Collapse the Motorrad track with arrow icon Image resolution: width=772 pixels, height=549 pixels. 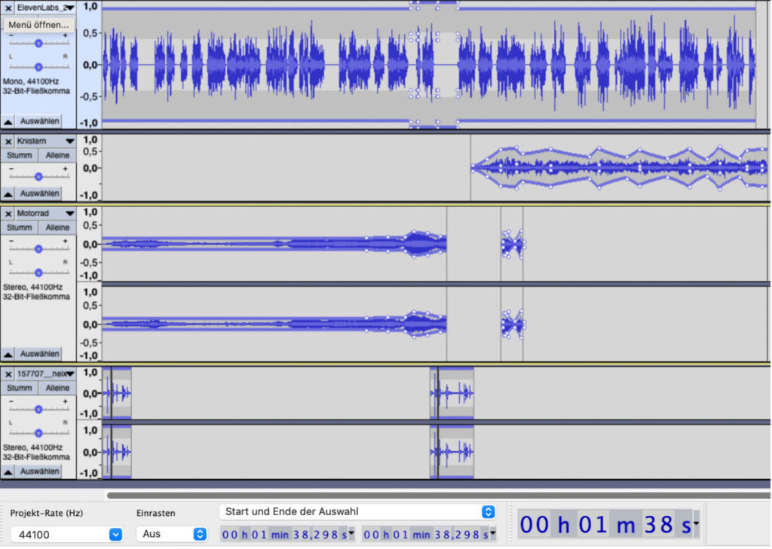pos(8,354)
